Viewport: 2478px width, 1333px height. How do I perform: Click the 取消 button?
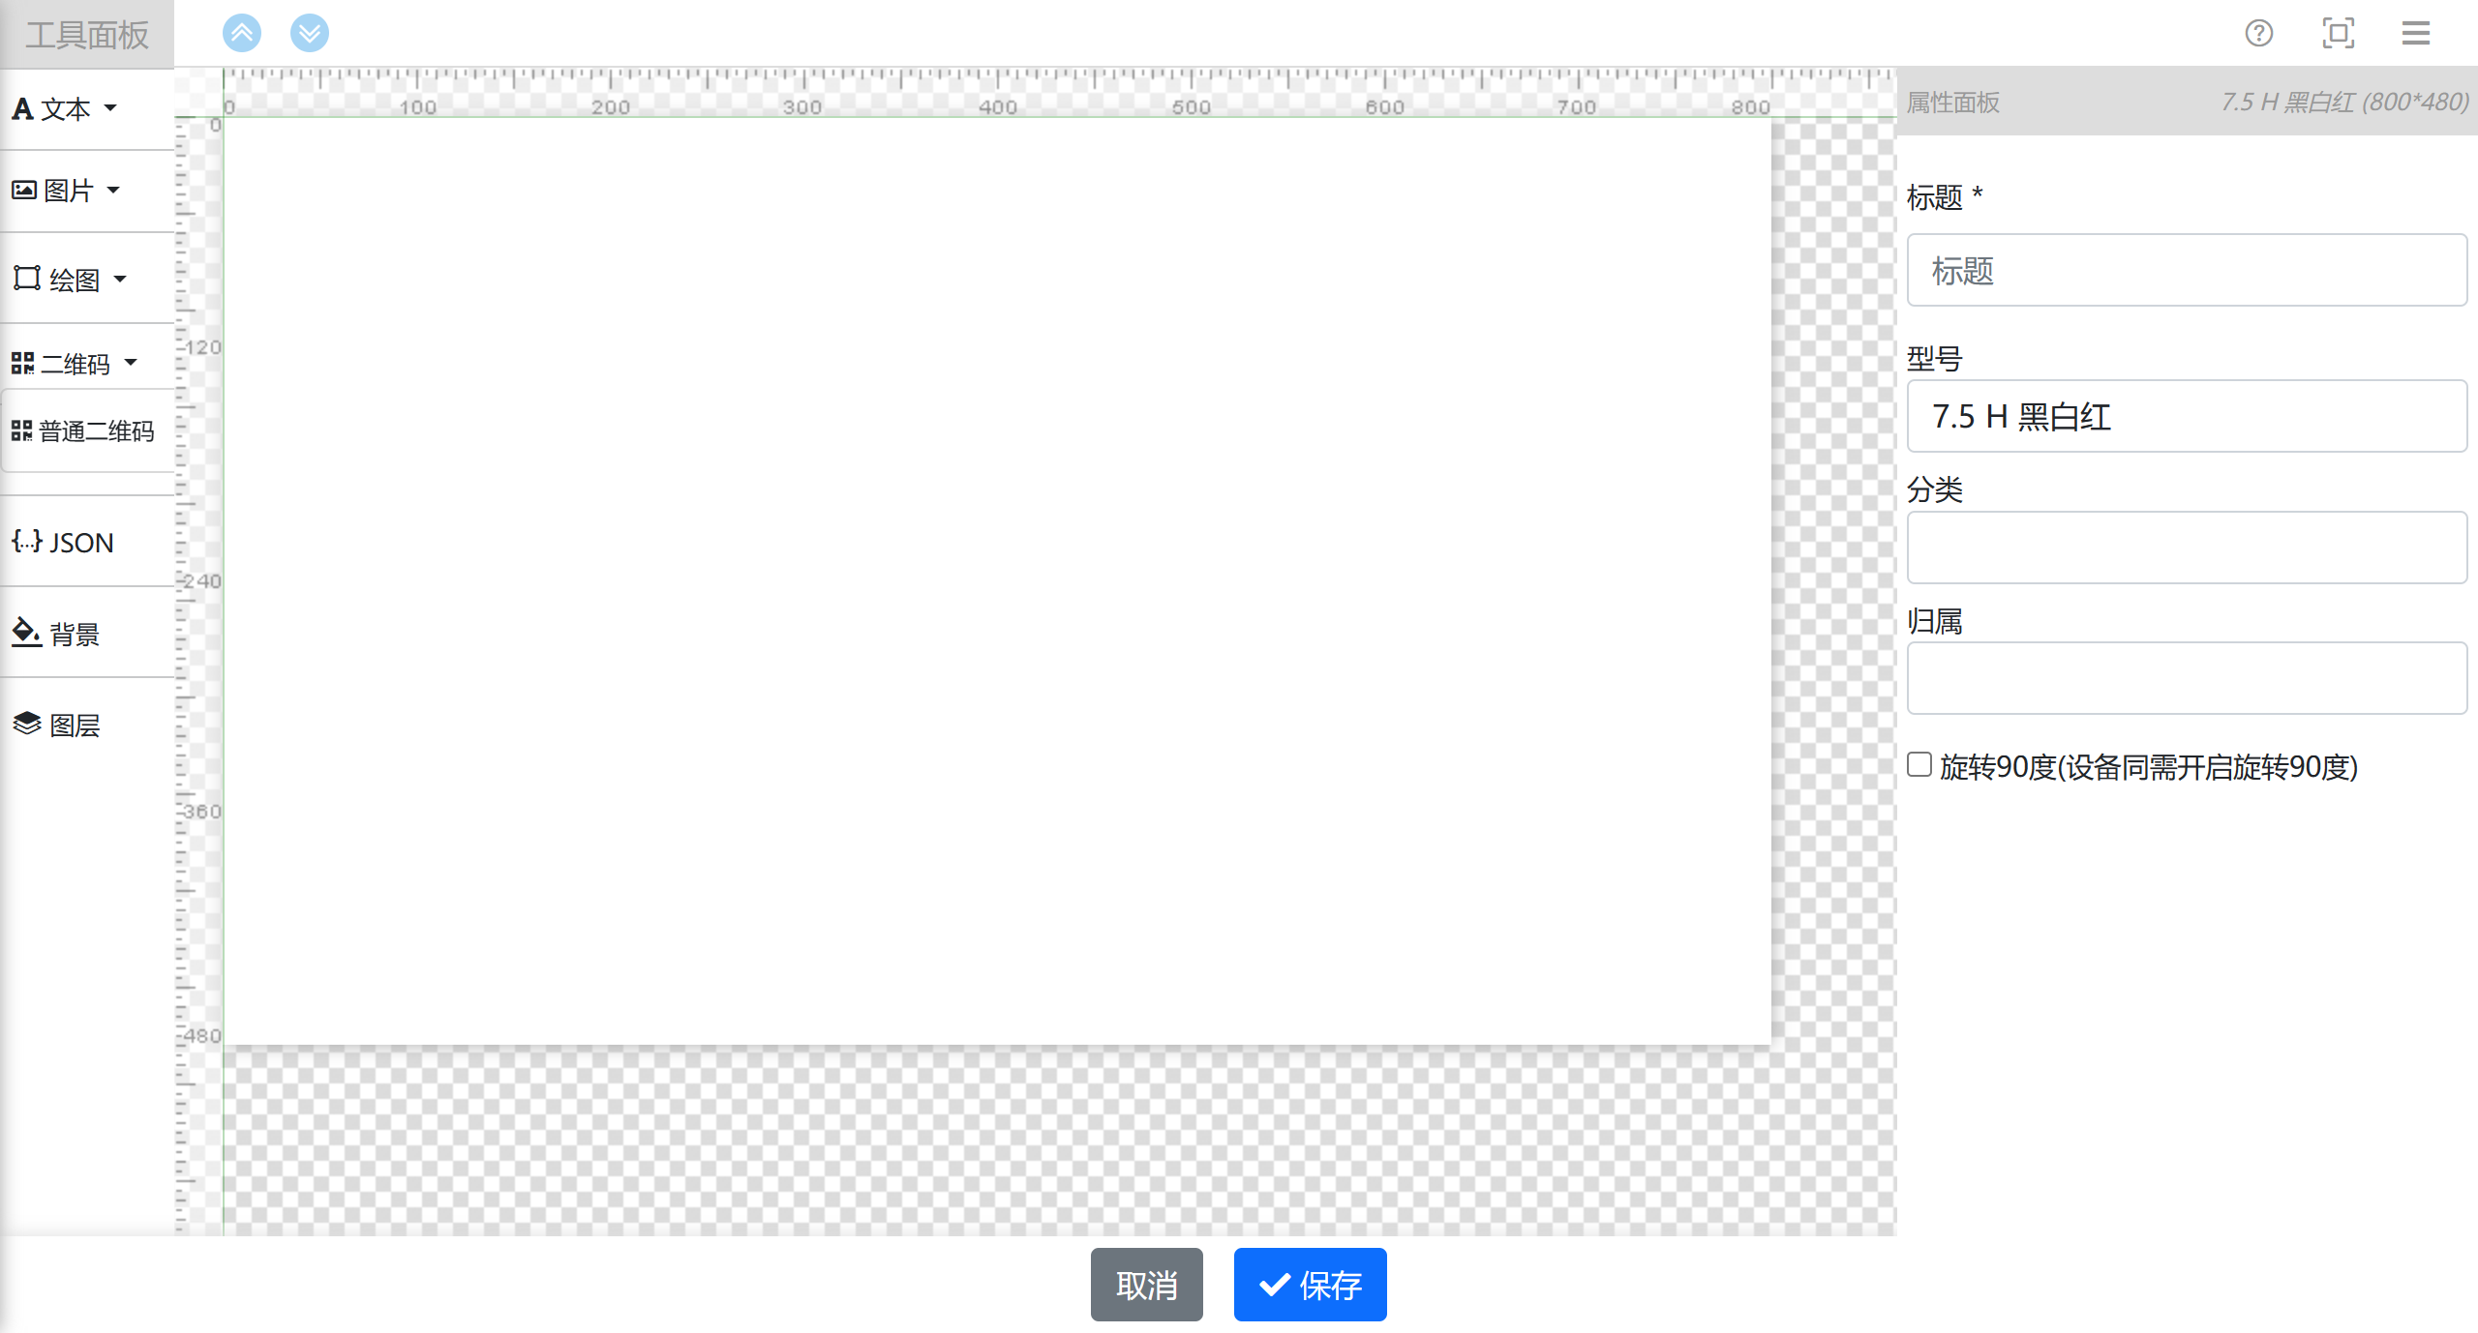coord(1147,1285)
